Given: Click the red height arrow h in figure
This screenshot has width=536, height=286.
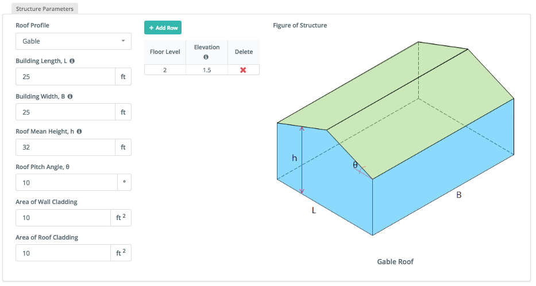Looking at the screenshot, I should point(302,160).
